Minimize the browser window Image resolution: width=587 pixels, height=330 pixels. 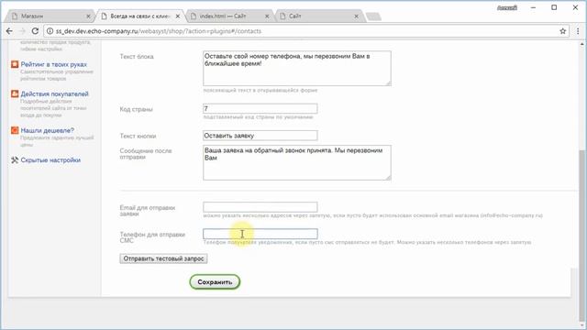533,7
